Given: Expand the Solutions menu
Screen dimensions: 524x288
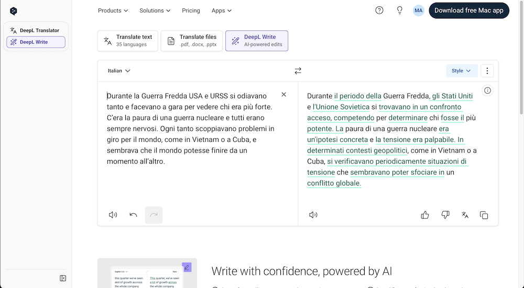Looking at the screenshot, I should point(155,10).
